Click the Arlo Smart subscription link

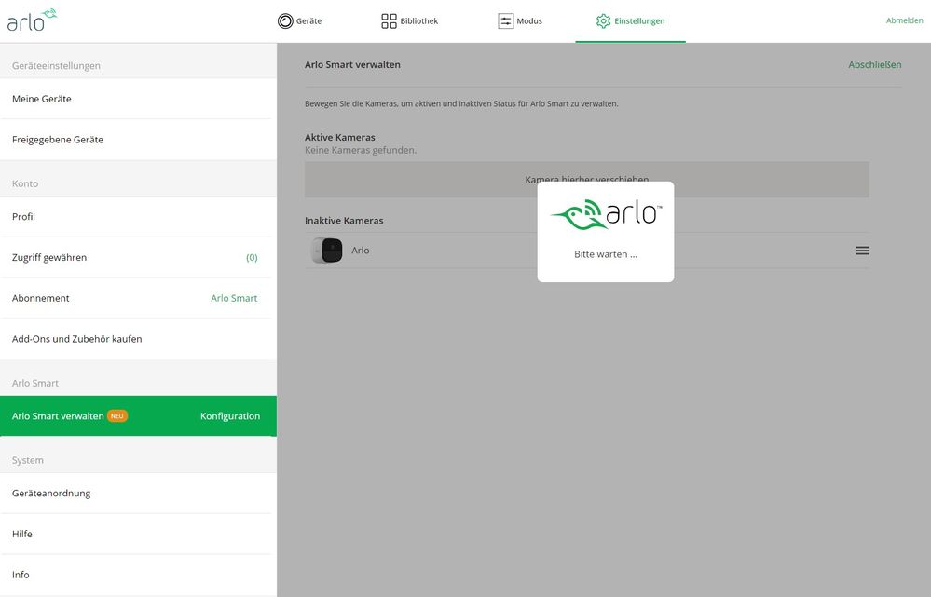234,298
